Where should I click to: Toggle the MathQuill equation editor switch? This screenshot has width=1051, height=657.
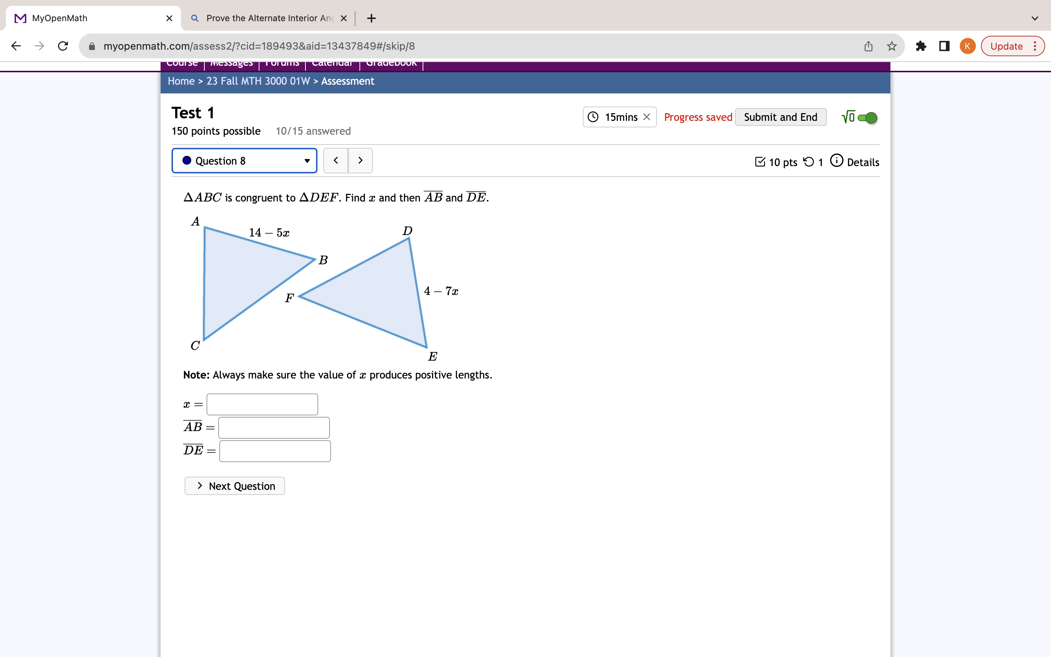(x=867, y=117)
